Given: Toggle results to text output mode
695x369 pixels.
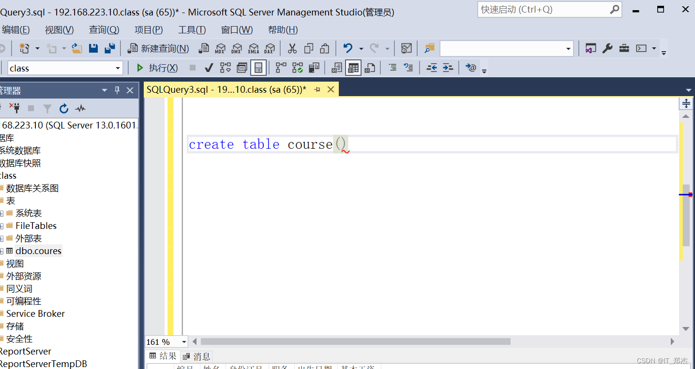Looking at the screenshot, I should point(336,68).
